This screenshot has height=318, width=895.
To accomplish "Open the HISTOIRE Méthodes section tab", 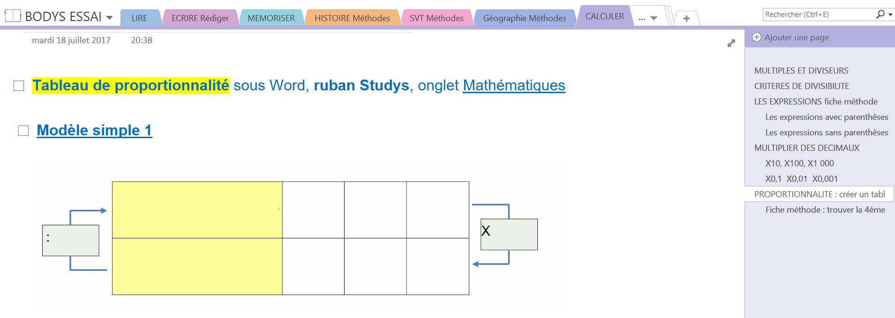I will [352, 18].
